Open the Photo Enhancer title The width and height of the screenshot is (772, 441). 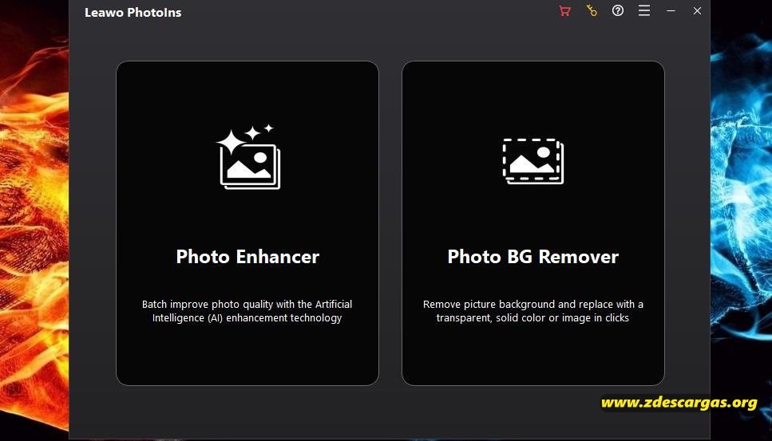[x=247, y=257]
